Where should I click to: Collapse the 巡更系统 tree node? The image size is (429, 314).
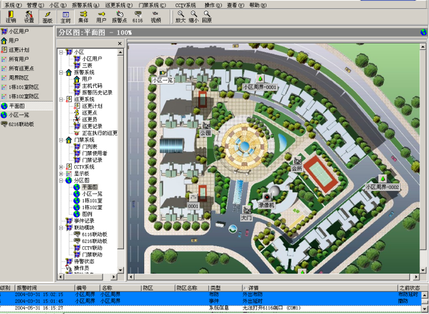point(61,99)
